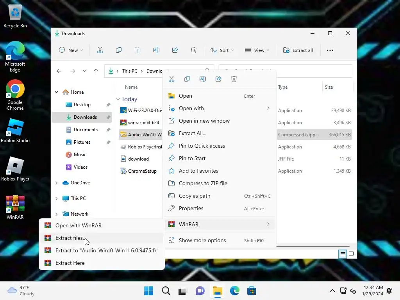400x300 pixels.
Task: Choose Compress to ZIP file
Action: (x=219, y=184)
